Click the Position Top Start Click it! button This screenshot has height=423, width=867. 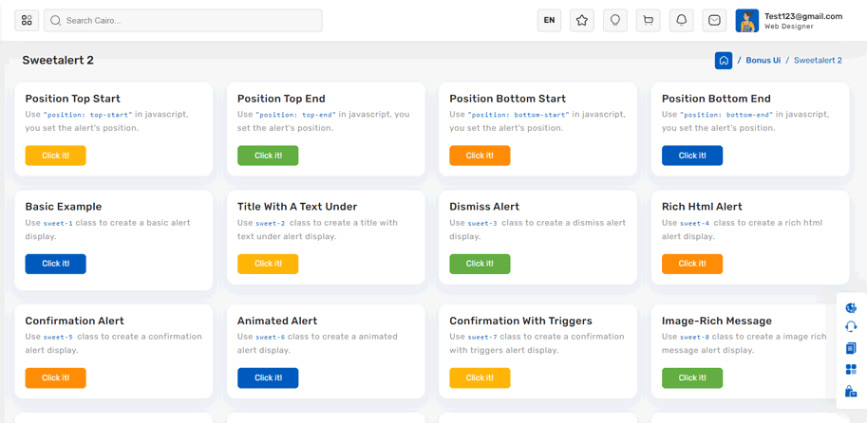point(55,156)
